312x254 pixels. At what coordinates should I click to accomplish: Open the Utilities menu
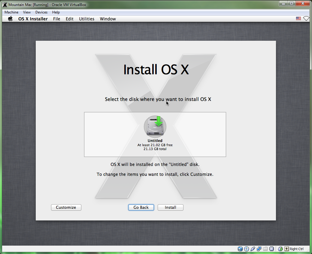pos(86,19)
